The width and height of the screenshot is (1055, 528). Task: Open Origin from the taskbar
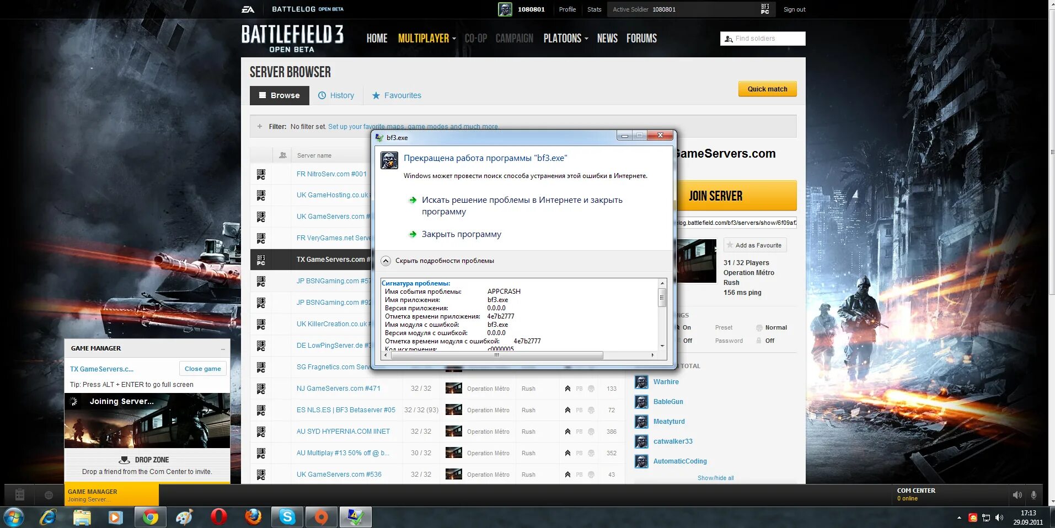click(321, 518)
